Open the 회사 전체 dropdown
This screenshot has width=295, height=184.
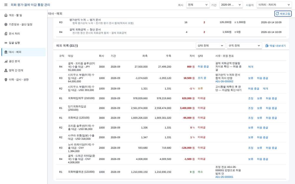tap(198, 5)
